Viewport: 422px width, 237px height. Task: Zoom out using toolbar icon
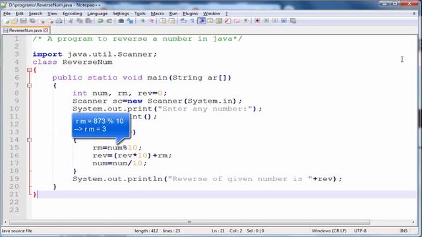pos(152,21)
